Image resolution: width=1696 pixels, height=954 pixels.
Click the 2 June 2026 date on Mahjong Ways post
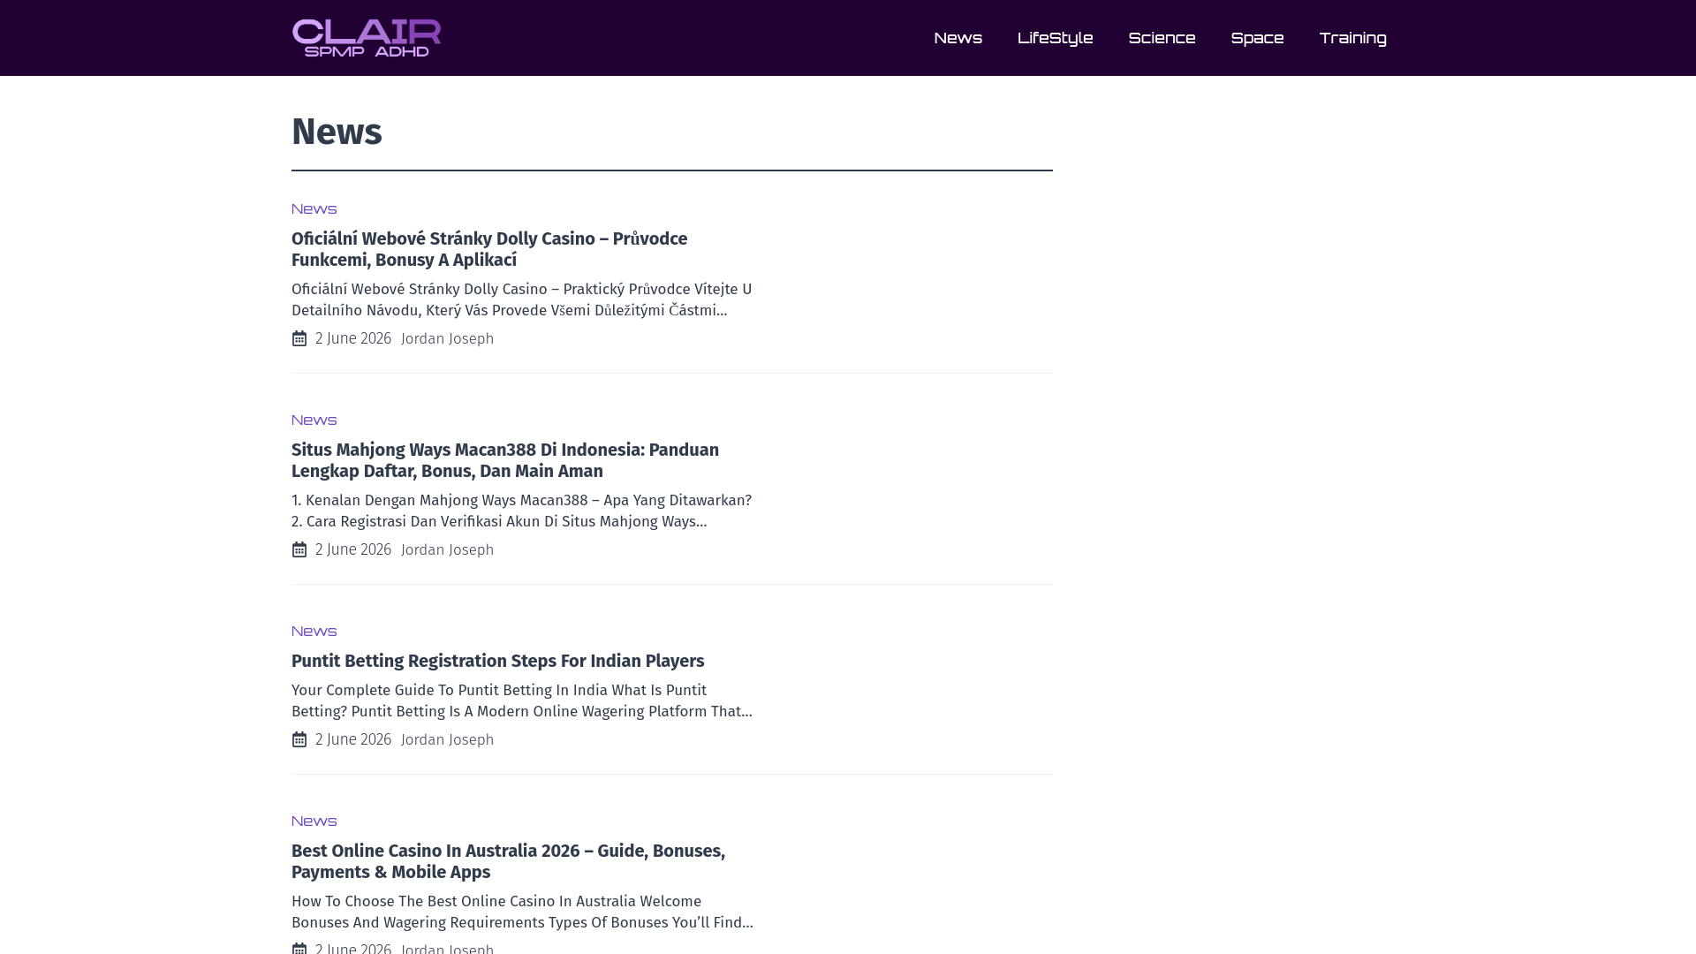click(x=353, y=549)
